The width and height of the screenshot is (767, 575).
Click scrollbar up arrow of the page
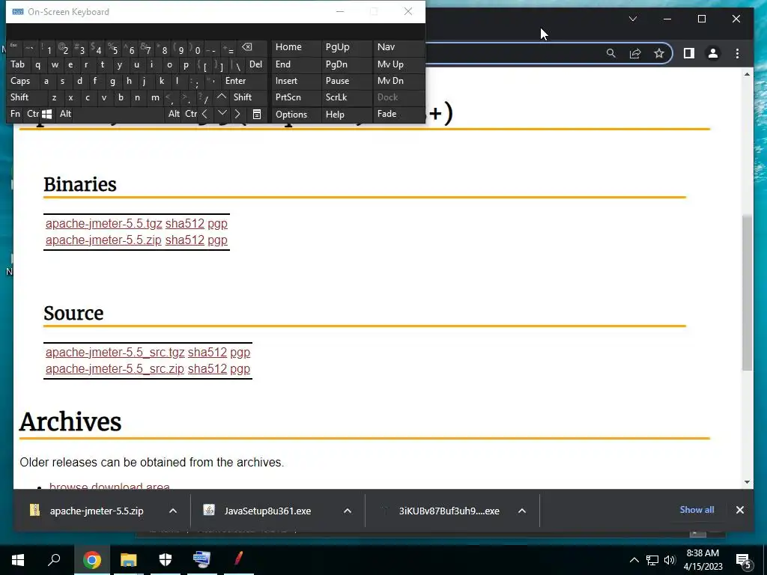tap(747, 74)
